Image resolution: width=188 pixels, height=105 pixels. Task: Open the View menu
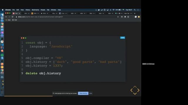22,10
